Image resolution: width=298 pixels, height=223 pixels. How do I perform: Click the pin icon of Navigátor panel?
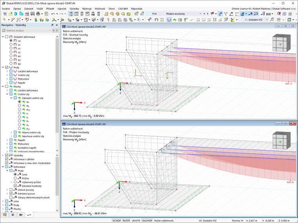coord(52,25)
